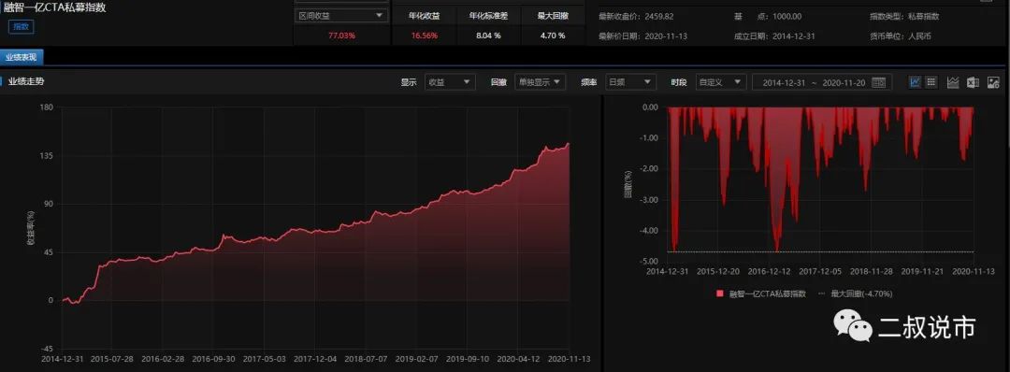Open the 业绩表现 tab
Image resolution: width=1010 pixels, height=372 pixels.
click(22, 58)
